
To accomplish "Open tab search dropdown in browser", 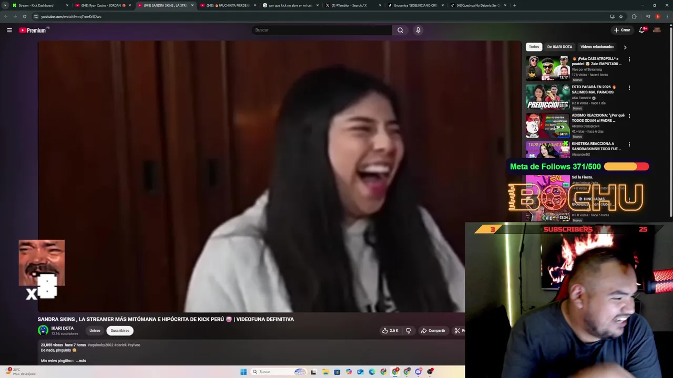I will [5, 5].
